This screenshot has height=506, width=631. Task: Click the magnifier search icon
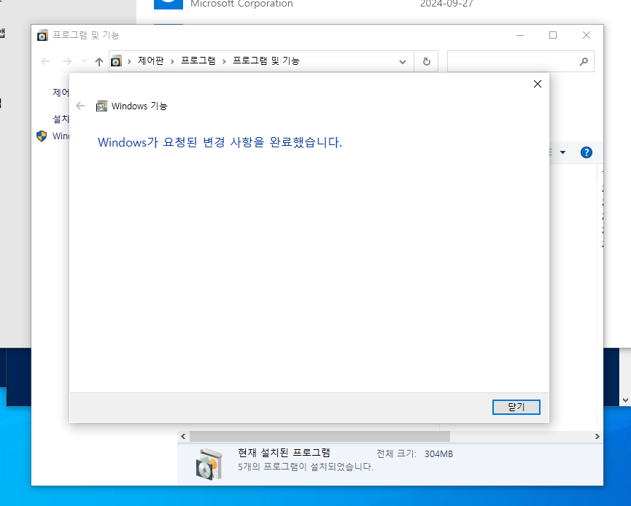[584, 61]
